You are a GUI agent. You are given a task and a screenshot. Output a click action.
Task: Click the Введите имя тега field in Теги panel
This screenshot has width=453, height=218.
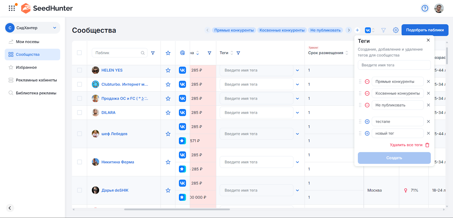pos(394,65)
